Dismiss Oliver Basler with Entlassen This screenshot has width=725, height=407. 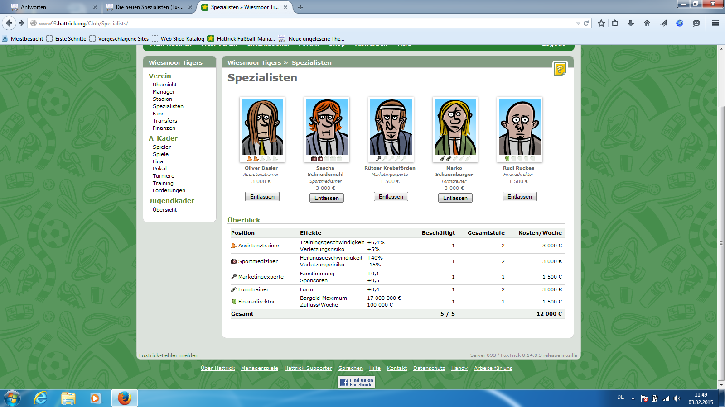pyautogui.click(x=262, y=197)
